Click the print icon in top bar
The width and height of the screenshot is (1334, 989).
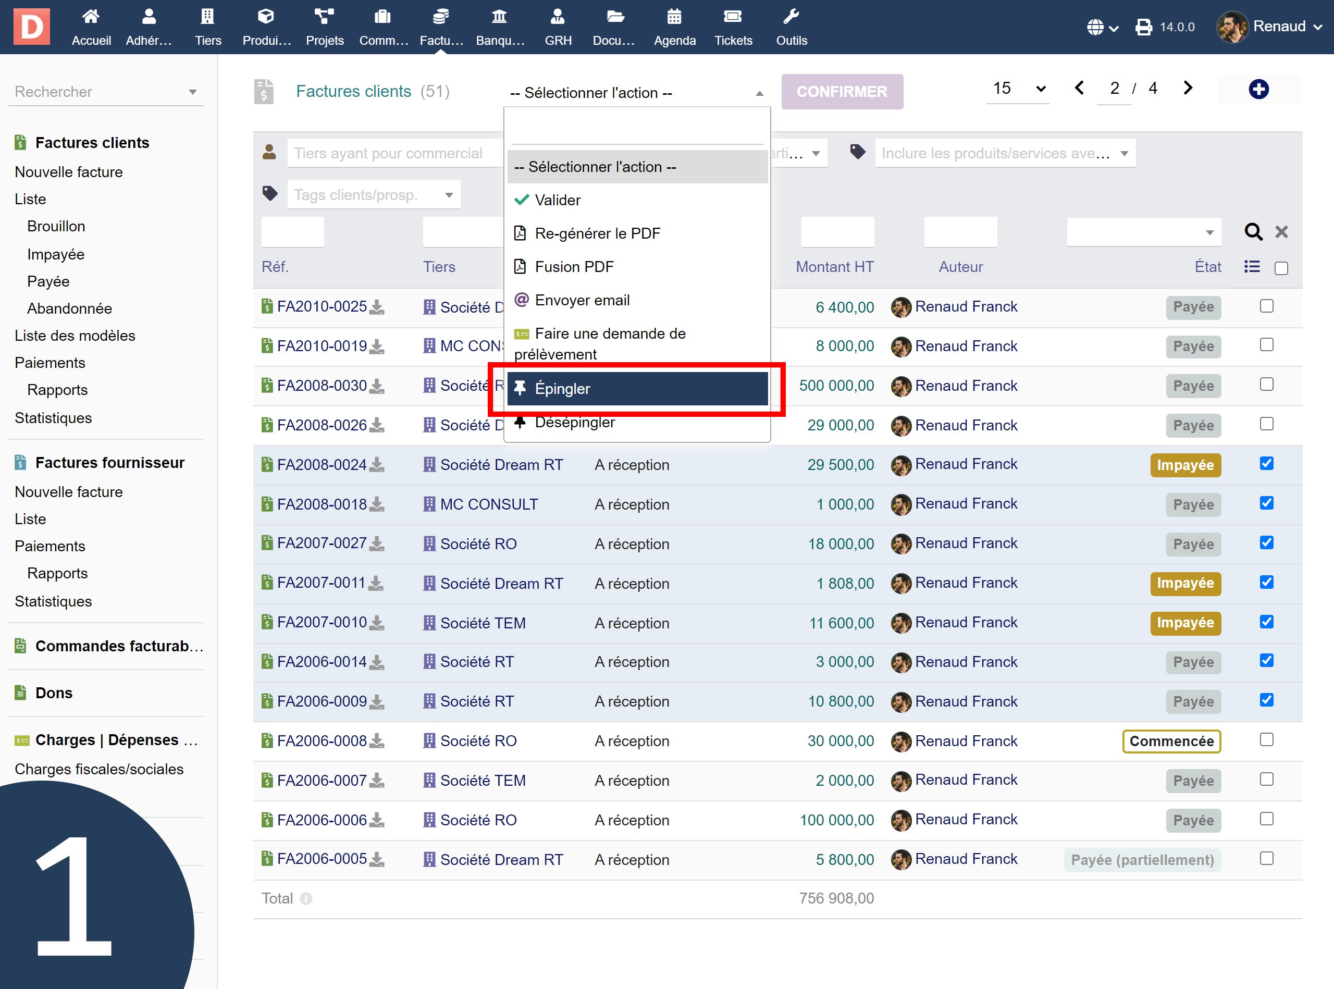pyautogui.click(x=1143, y=27)
